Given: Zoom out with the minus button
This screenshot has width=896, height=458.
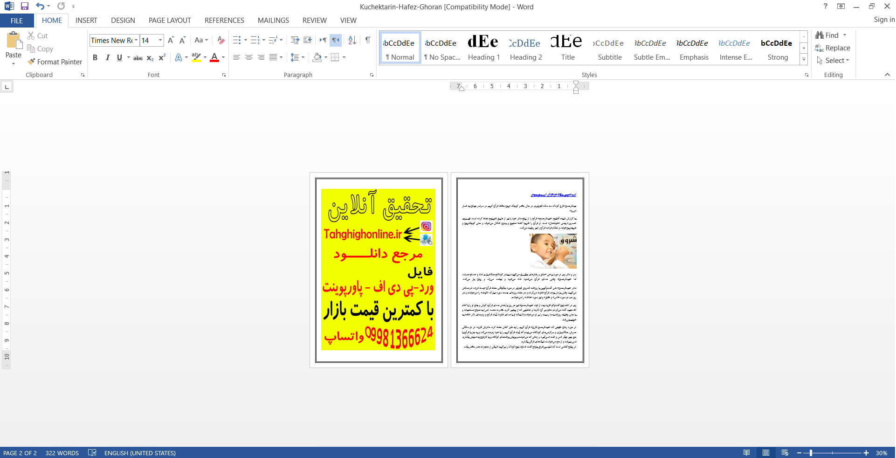Looking at the screenshot, I should [x=799, y=453].
